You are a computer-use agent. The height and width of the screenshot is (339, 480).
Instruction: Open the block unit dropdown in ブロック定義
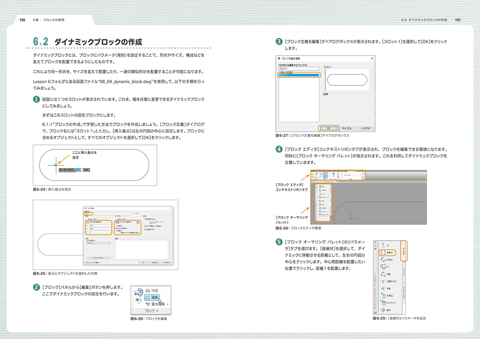tap(98, 243)
